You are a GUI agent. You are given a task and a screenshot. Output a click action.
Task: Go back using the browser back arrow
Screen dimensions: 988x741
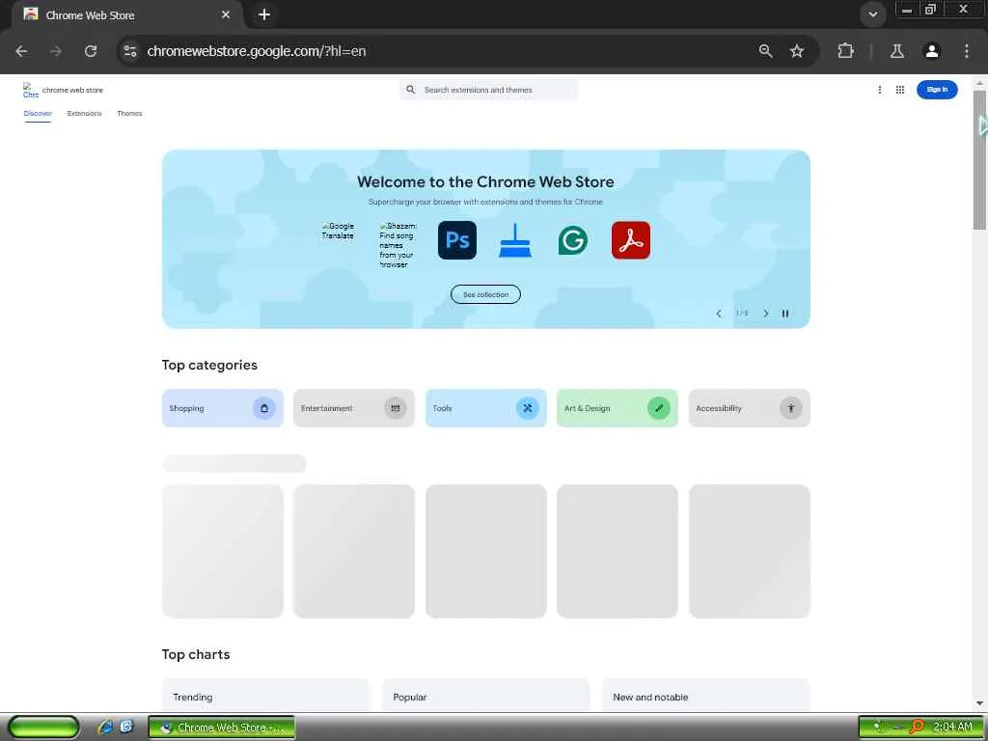pyautogui.click(x=21, y=51)
